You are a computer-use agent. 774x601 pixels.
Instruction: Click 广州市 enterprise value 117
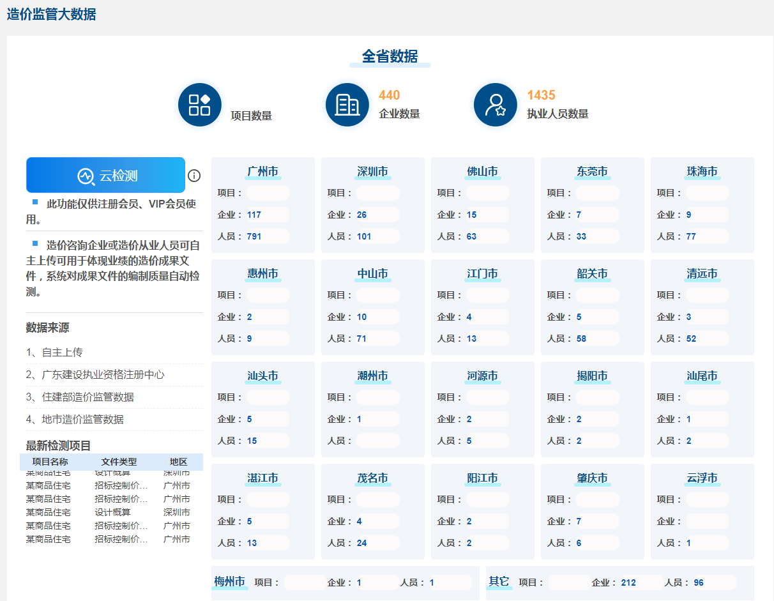click(x=254, y=215)
